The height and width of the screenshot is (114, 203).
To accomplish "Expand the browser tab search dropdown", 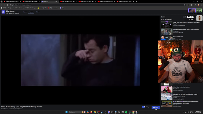I will [x=2, y=2].
